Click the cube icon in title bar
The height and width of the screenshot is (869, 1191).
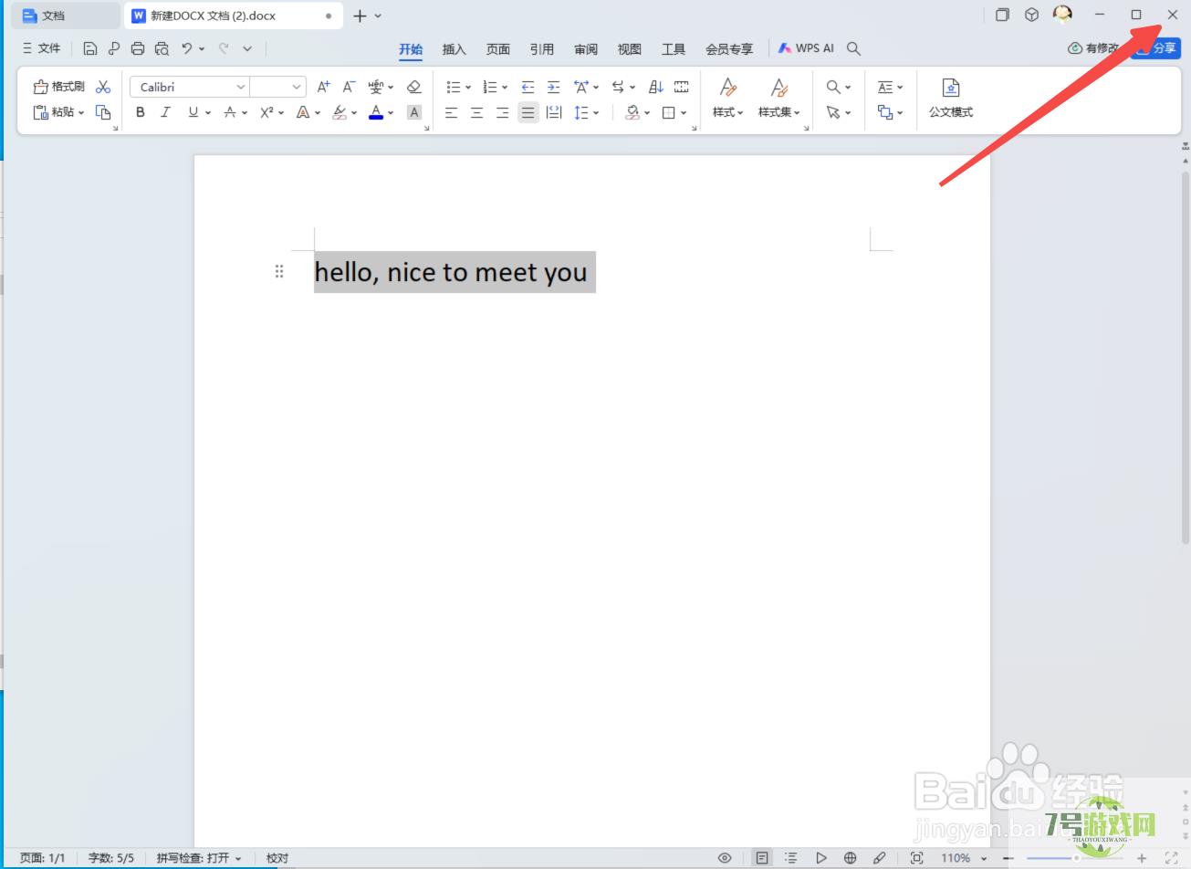pyautogui.click(x=1031, y=15)
